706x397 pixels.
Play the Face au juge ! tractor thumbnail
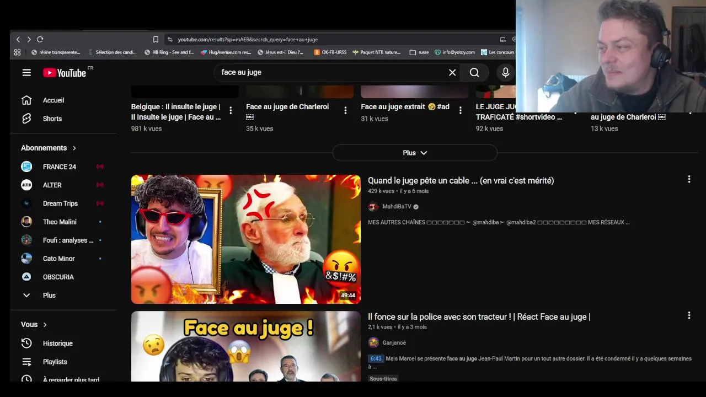click(x=246, y=346)
